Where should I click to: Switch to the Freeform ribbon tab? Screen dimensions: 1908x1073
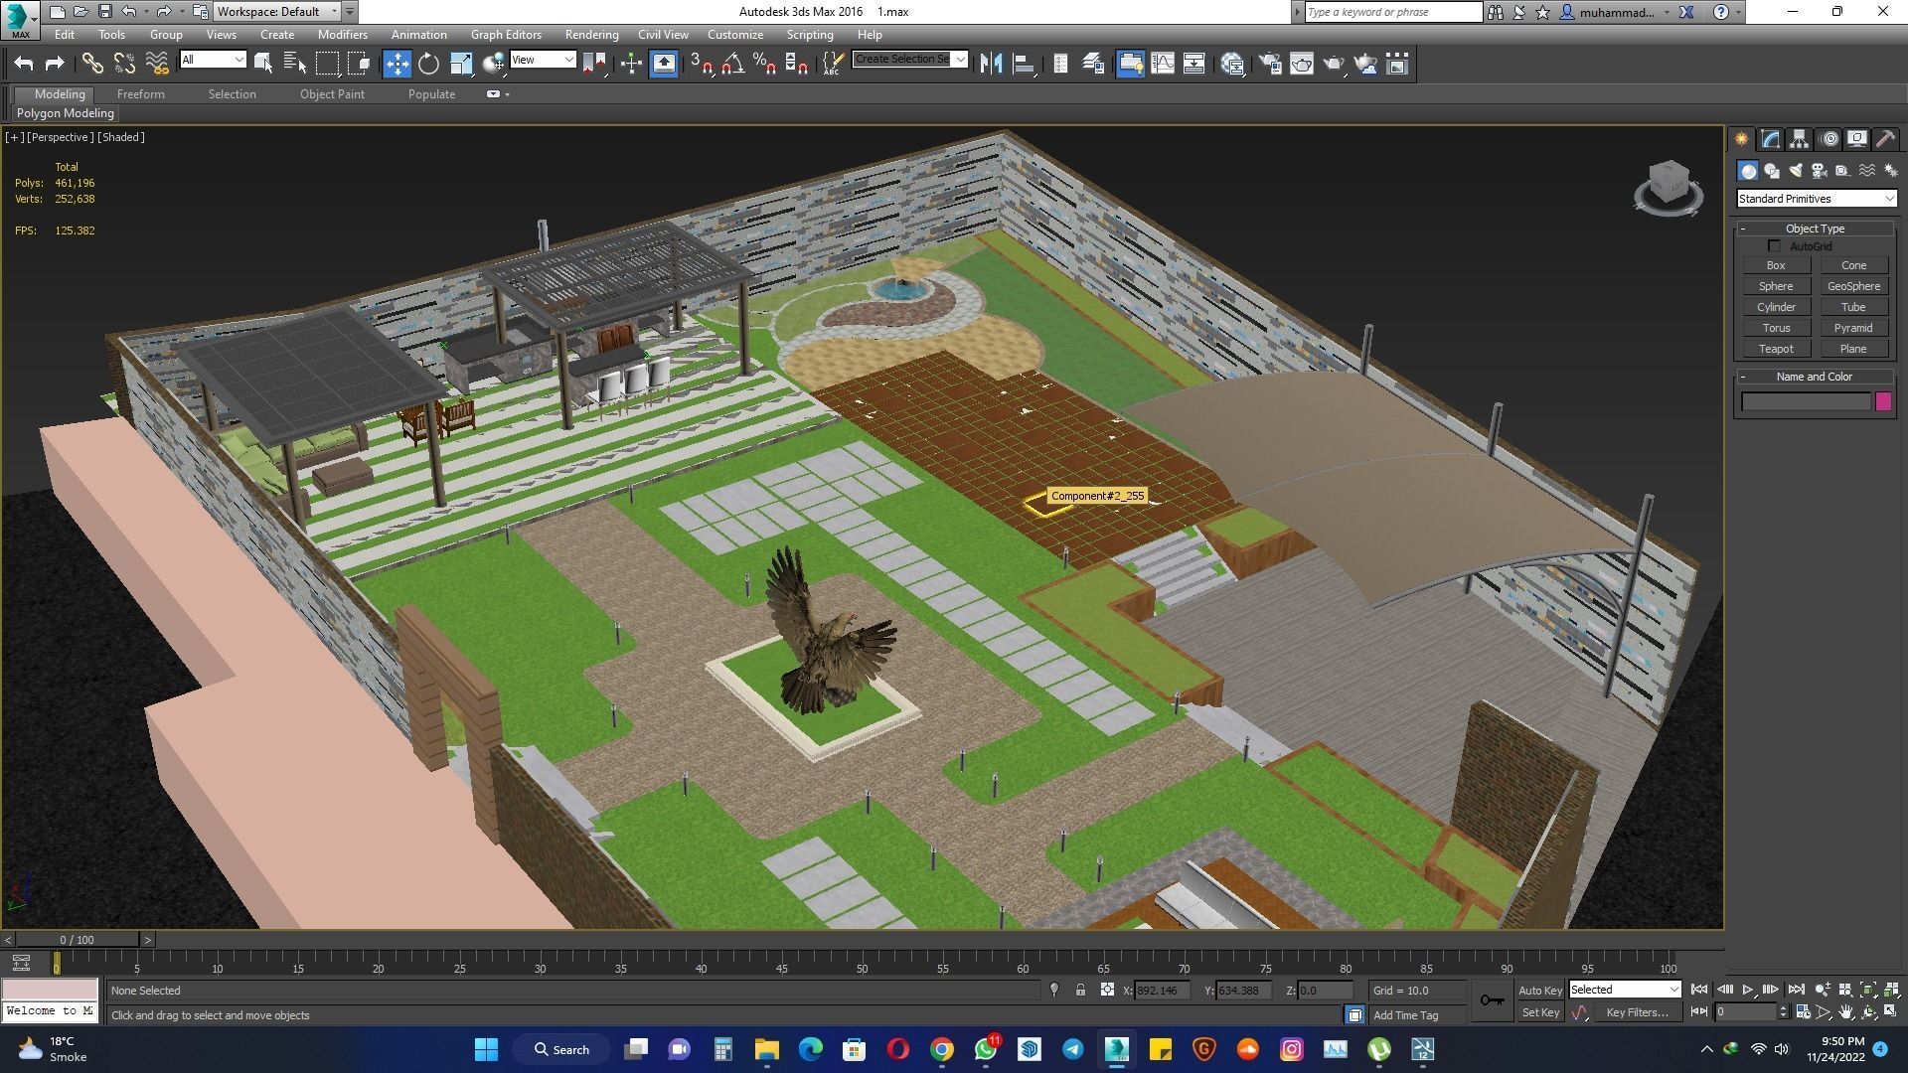140,93
